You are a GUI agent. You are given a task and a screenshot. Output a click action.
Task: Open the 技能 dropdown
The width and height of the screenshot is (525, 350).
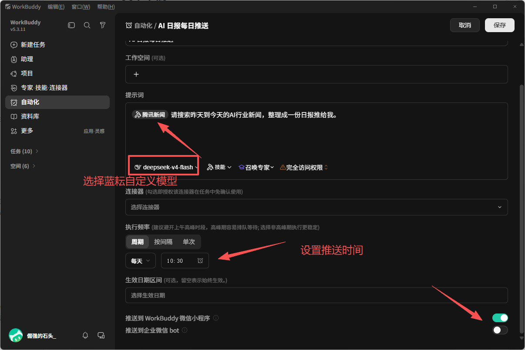point(219,167)
